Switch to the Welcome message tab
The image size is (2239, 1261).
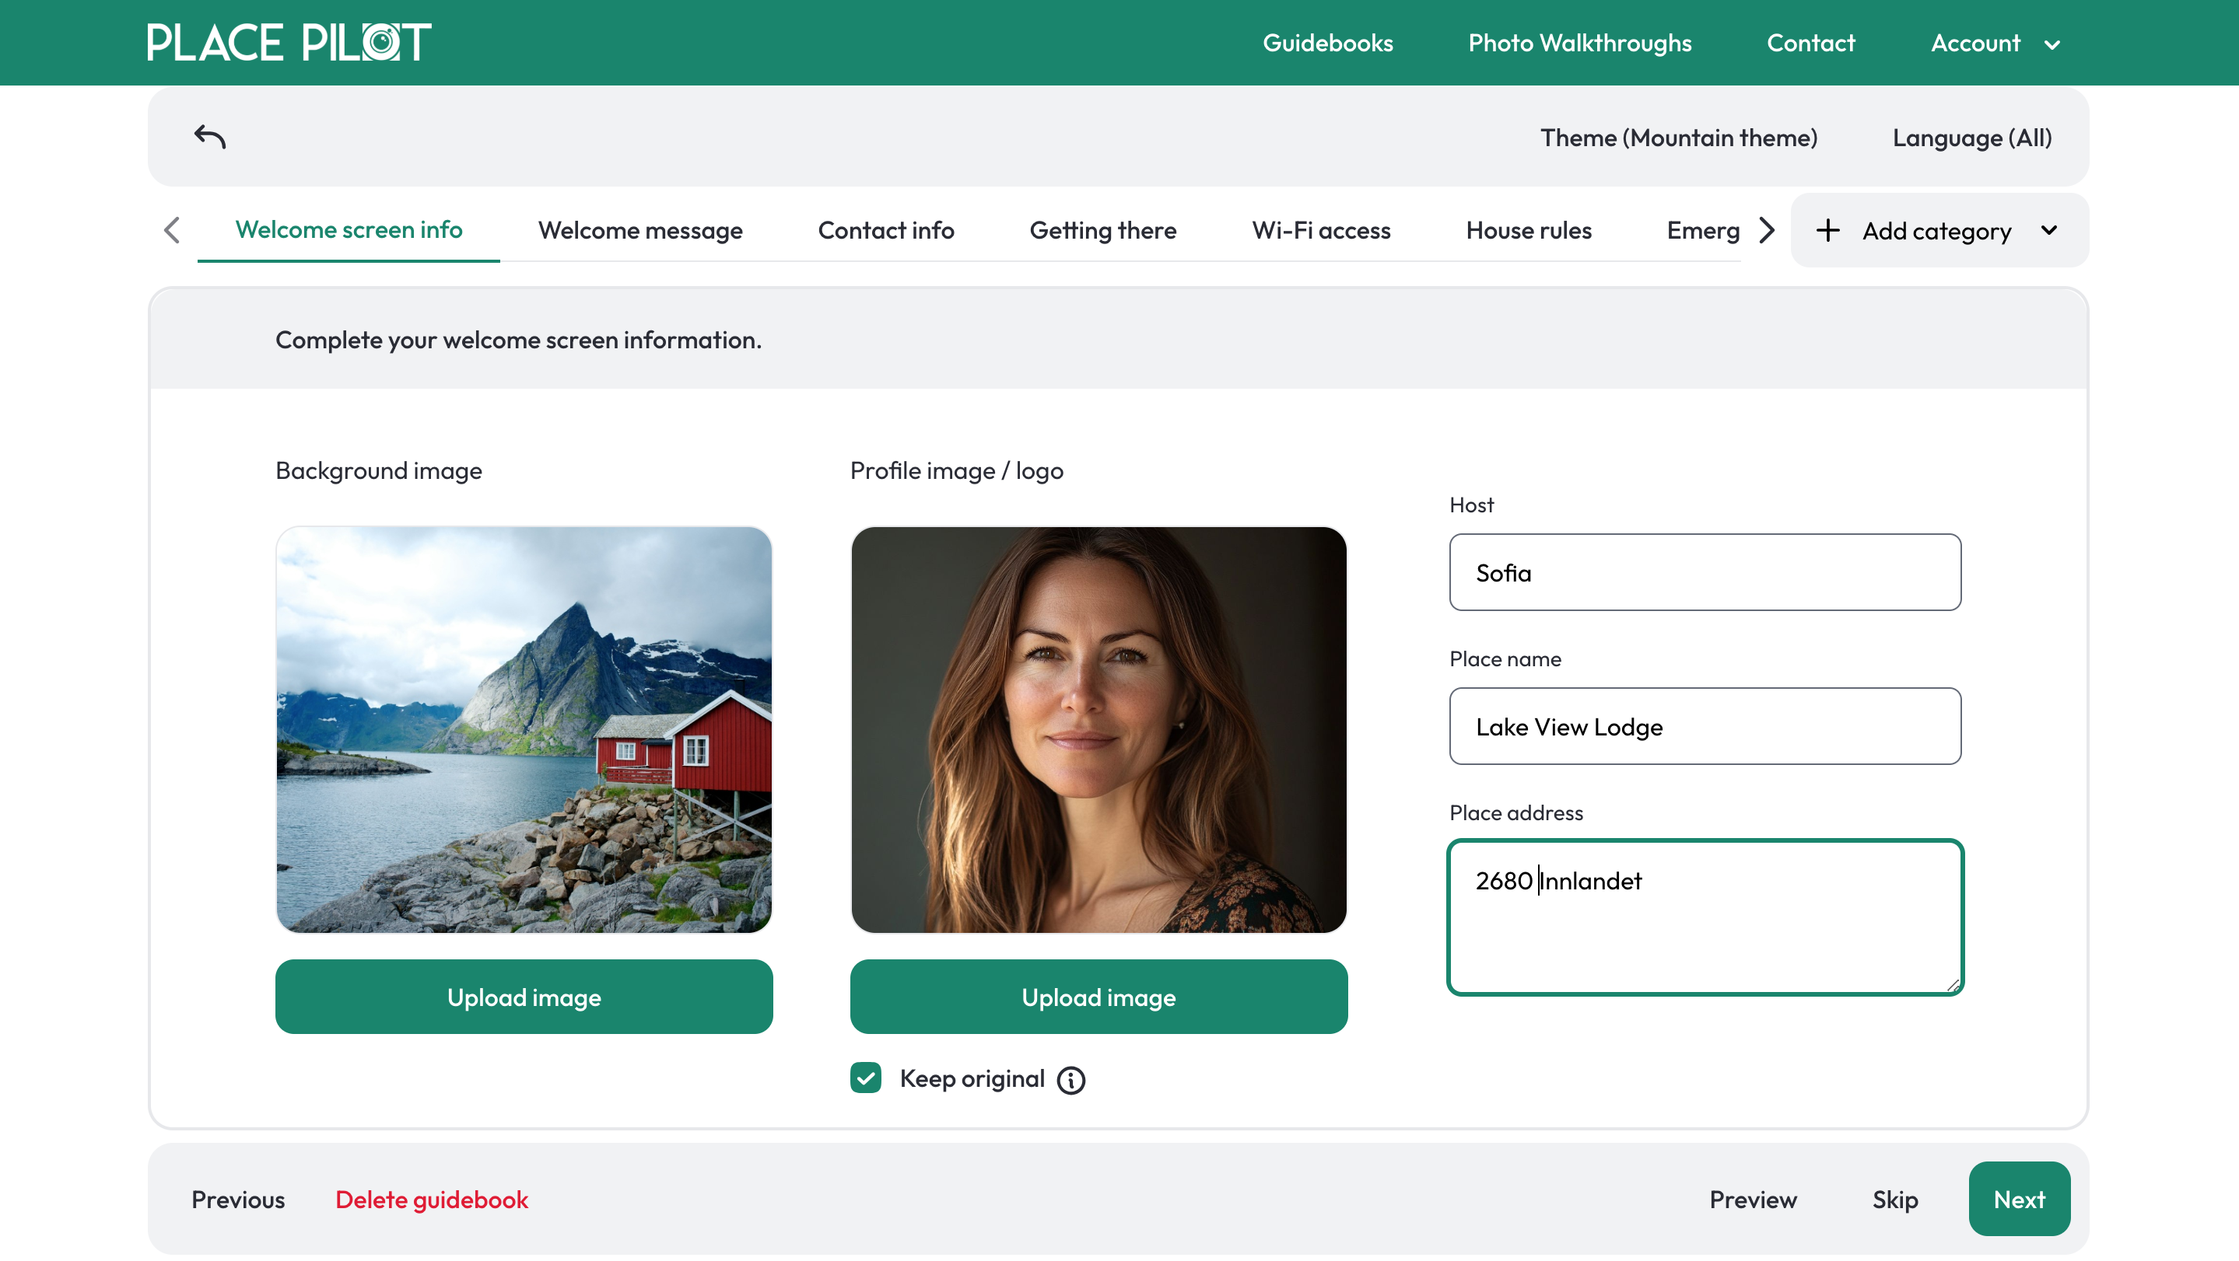coord(639,230)
